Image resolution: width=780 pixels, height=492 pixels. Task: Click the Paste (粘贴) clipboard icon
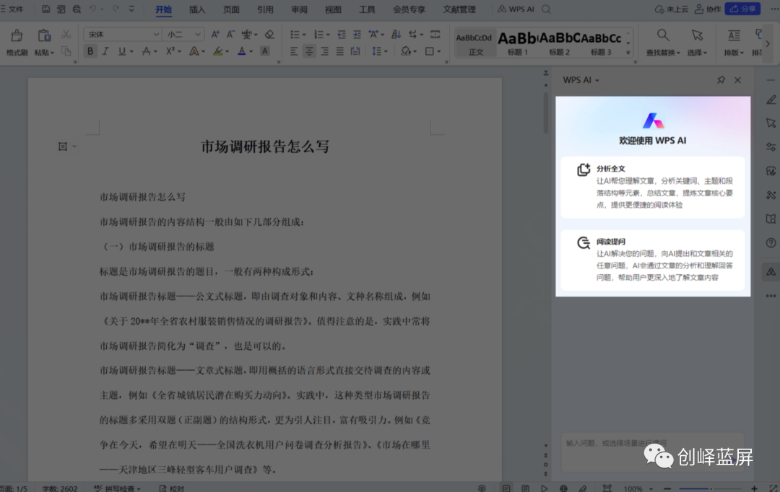(x=44, y=35)
